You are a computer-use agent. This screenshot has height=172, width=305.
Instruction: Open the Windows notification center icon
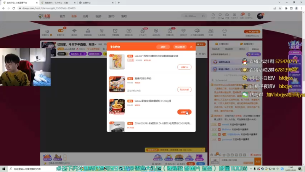(x=300, y=169)
